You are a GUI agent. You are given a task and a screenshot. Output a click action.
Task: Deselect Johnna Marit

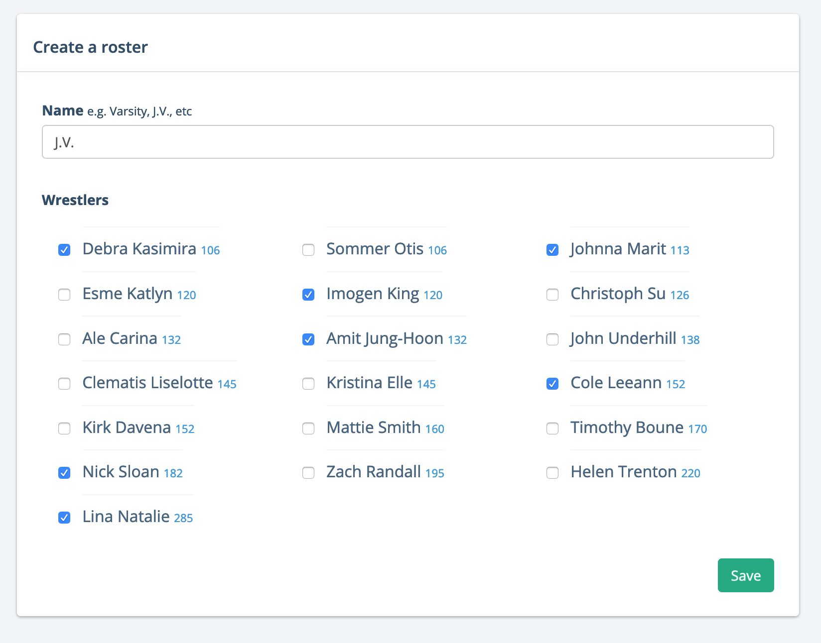click(552, 250)
